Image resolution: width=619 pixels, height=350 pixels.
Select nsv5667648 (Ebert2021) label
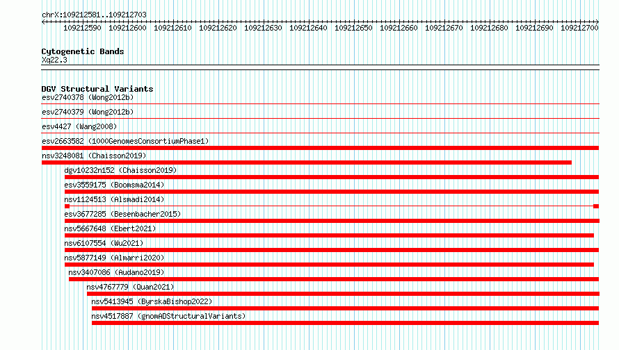point(110,228)
